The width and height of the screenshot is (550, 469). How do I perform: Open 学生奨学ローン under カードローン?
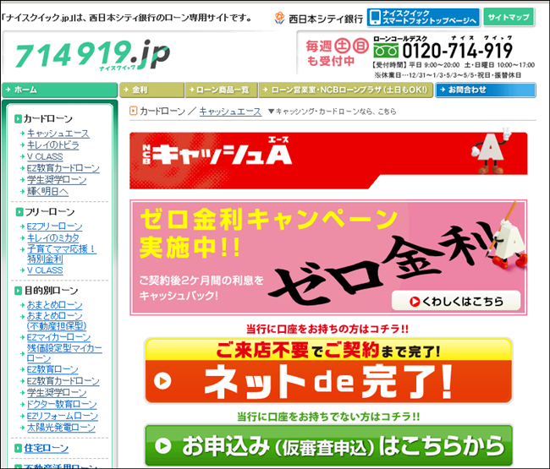pos(57,180)
